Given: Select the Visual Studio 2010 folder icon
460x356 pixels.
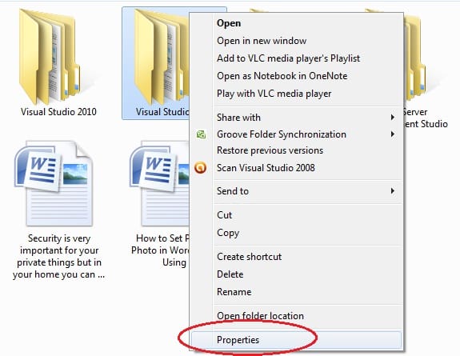Looking at the screenshot, I should pyautogui.click(x=49, y=56).
